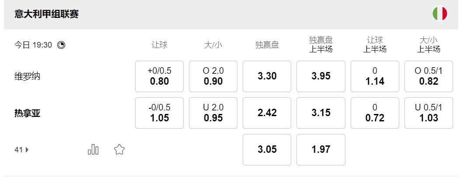Viewport: 460px width, 179px height.
Task: Open match statistics bar chart icon
Action: [93, 150]
